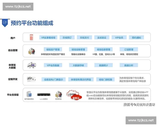This screenshot has width=159, height=127.
Task: Click the 预约通知 box
Action: [136, 38]
